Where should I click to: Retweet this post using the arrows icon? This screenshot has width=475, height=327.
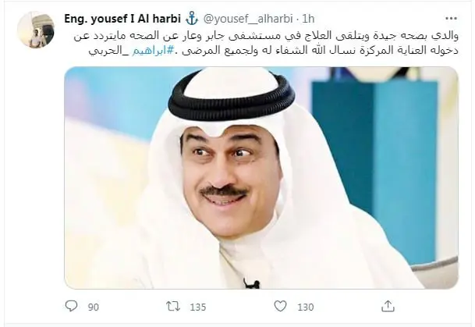[174, 306]
